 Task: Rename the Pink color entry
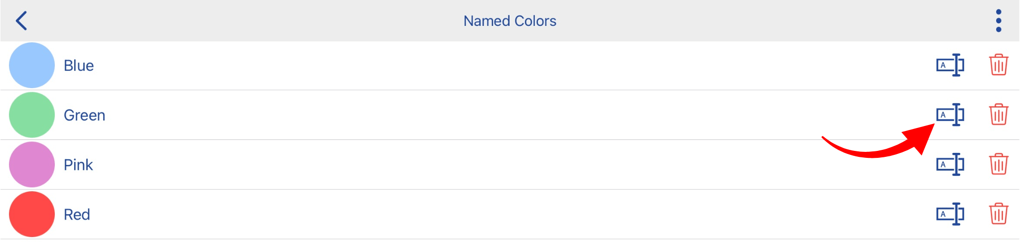click(x=950, y=165)
